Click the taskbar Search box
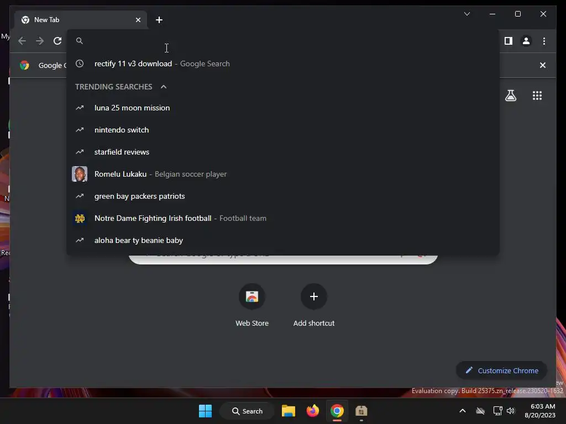Image resolution: width=566 pixels, height=424 pixels. [247, 411]
